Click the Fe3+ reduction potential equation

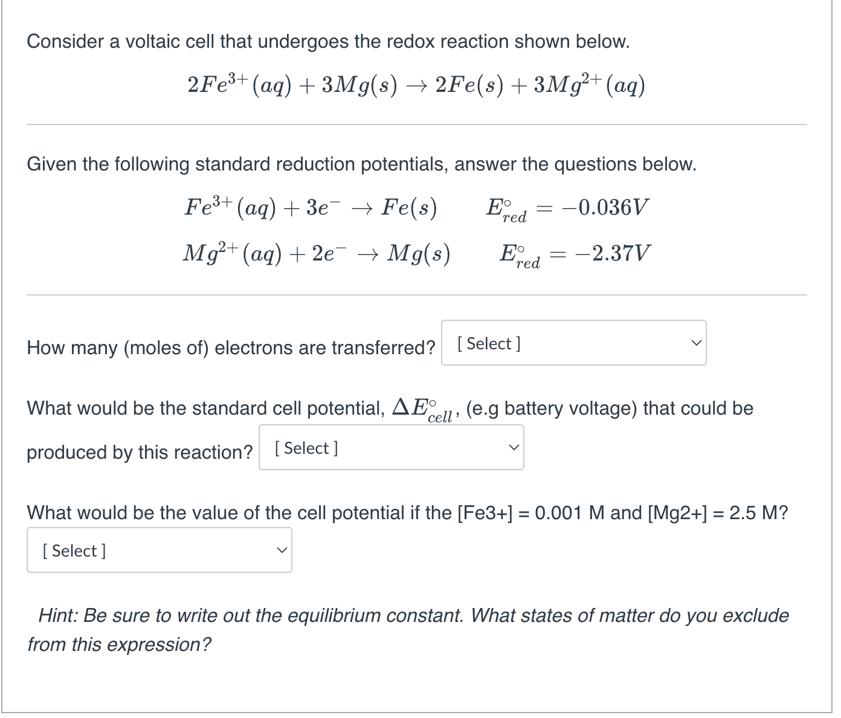tap(311, 207)
